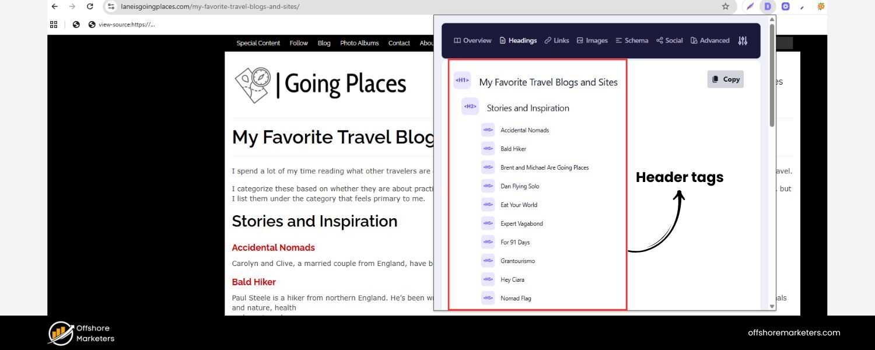This screenshot has height=350, width=875.
Task: Select the Links analysis icon
Action: coord(556,40)
